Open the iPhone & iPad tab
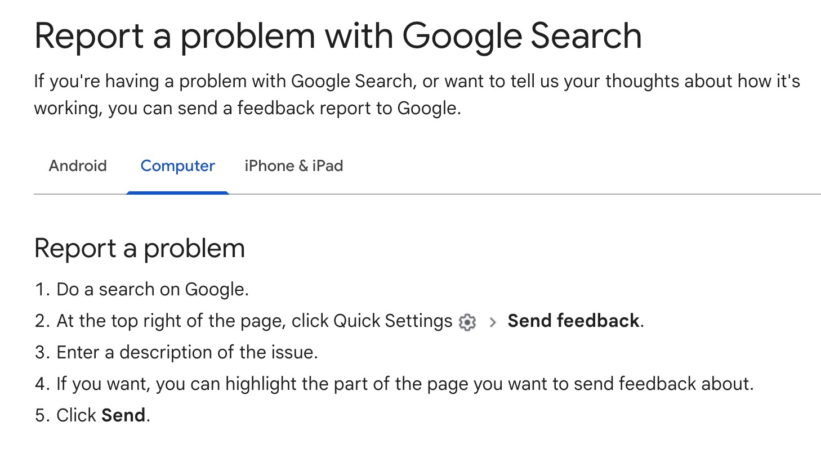 click(x=293, y=166)
